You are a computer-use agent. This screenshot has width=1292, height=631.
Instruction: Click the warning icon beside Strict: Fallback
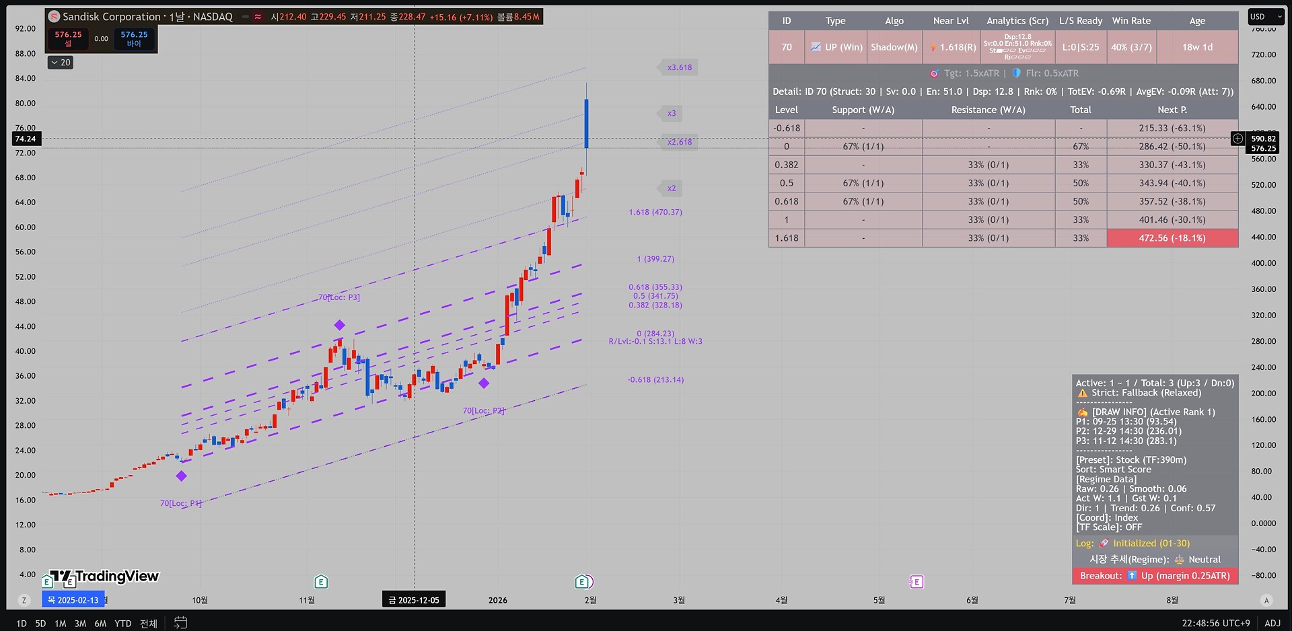[x=1082, y=393]
